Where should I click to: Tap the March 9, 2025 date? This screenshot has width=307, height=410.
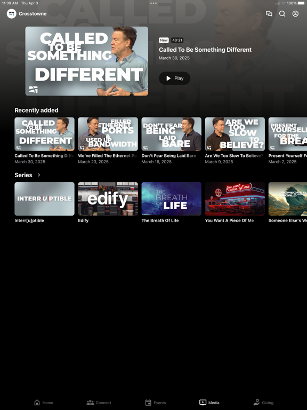pyautogui.click(x=219, y=162)
